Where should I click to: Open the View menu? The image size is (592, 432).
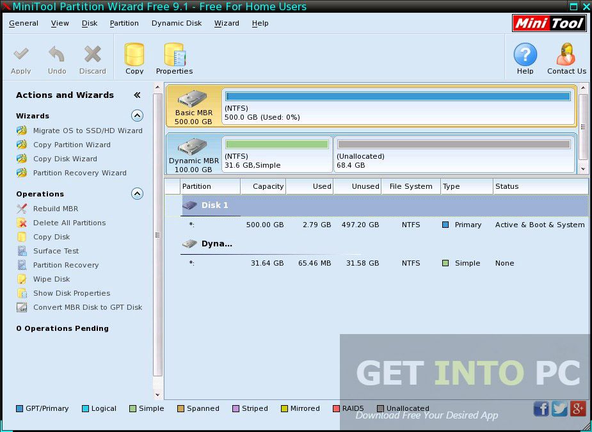[x=60, y=23]
